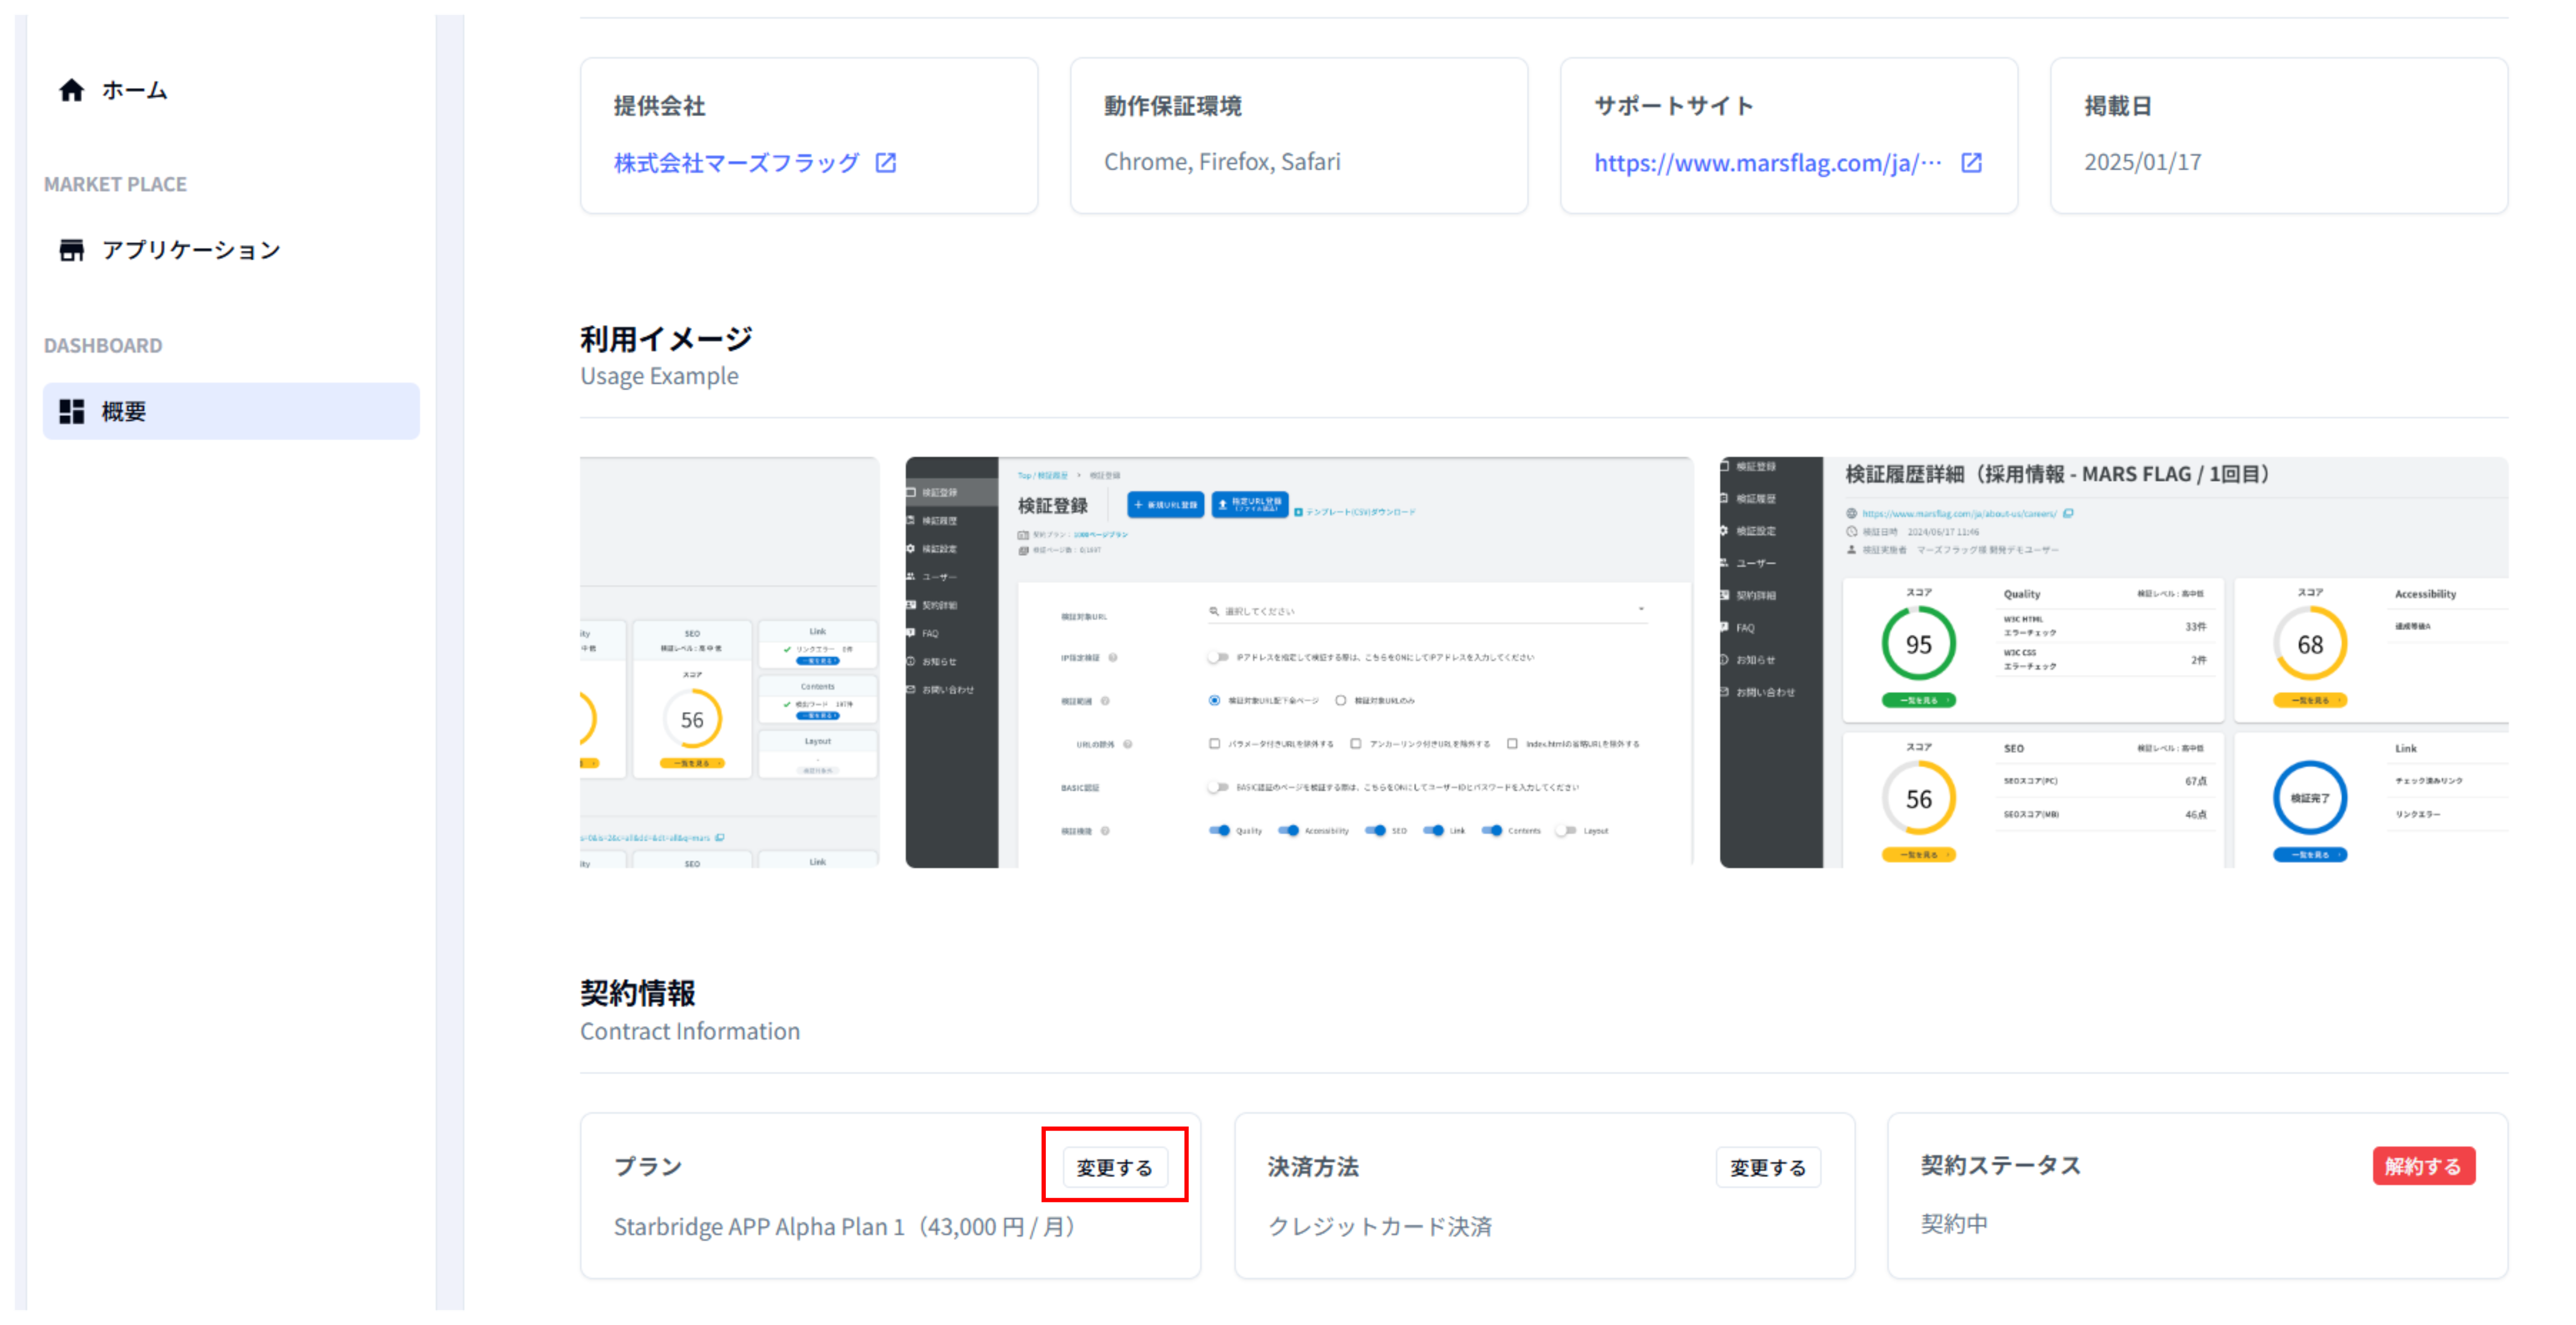Toggle the Quality switch in the 検証登録 screenshot
This screenshot has height=1325, width=2576.
click(x=1219, y=830)
